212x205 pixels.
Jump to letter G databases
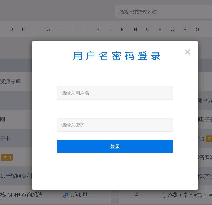coord(48,29)
